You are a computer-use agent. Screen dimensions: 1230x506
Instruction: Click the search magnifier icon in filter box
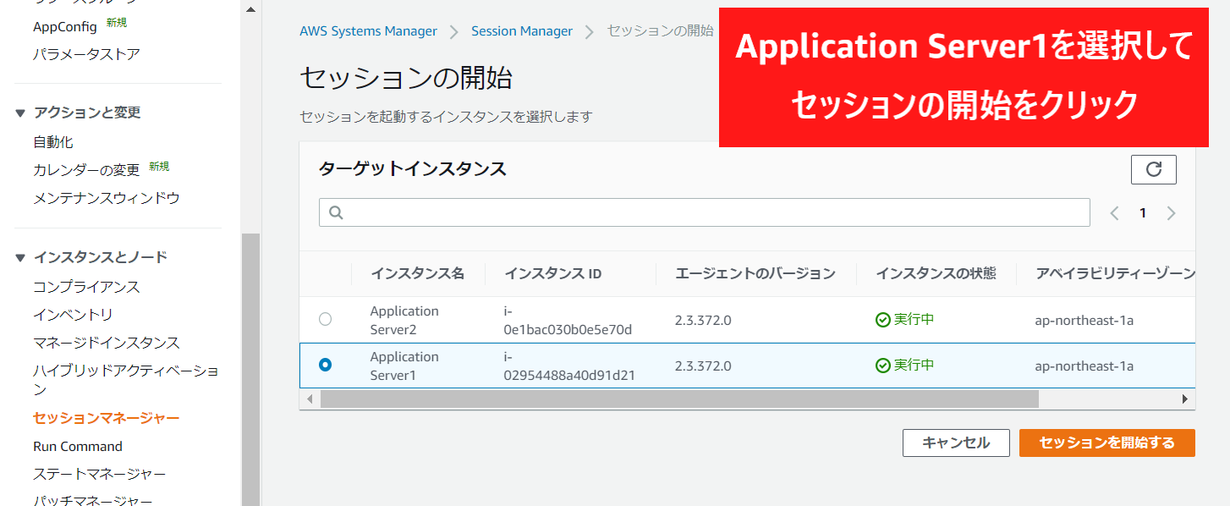pos(336,212)
